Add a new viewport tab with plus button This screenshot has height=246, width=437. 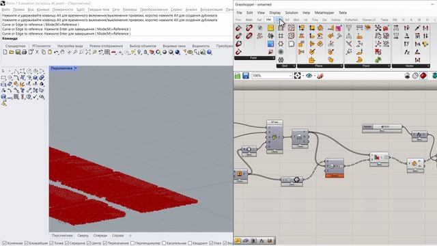pos(130,235)
